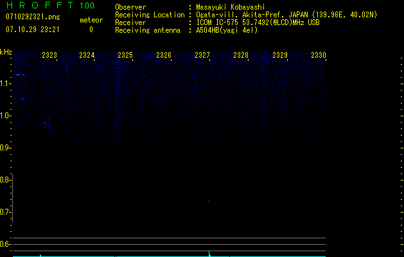Click the 2324 time marker
404x257 pixels.
[87, 55]
